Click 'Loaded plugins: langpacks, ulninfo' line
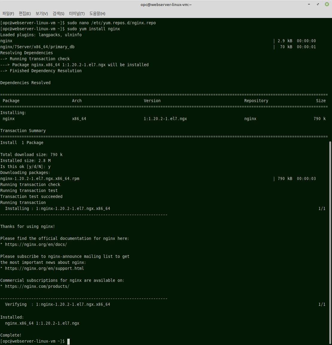Image resolution: width=332 pixels, height=345 pixels. [x=41, y=35]
